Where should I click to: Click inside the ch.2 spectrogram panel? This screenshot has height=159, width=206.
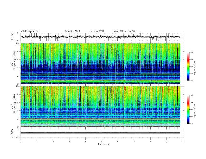click(100, 107)
